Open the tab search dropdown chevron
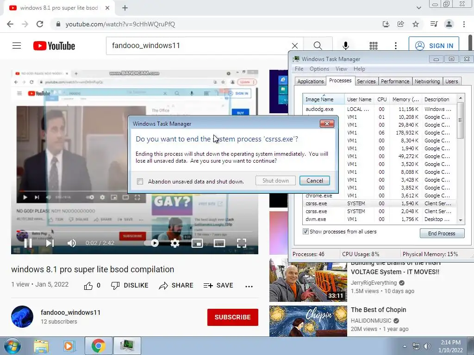 [418, 8]
